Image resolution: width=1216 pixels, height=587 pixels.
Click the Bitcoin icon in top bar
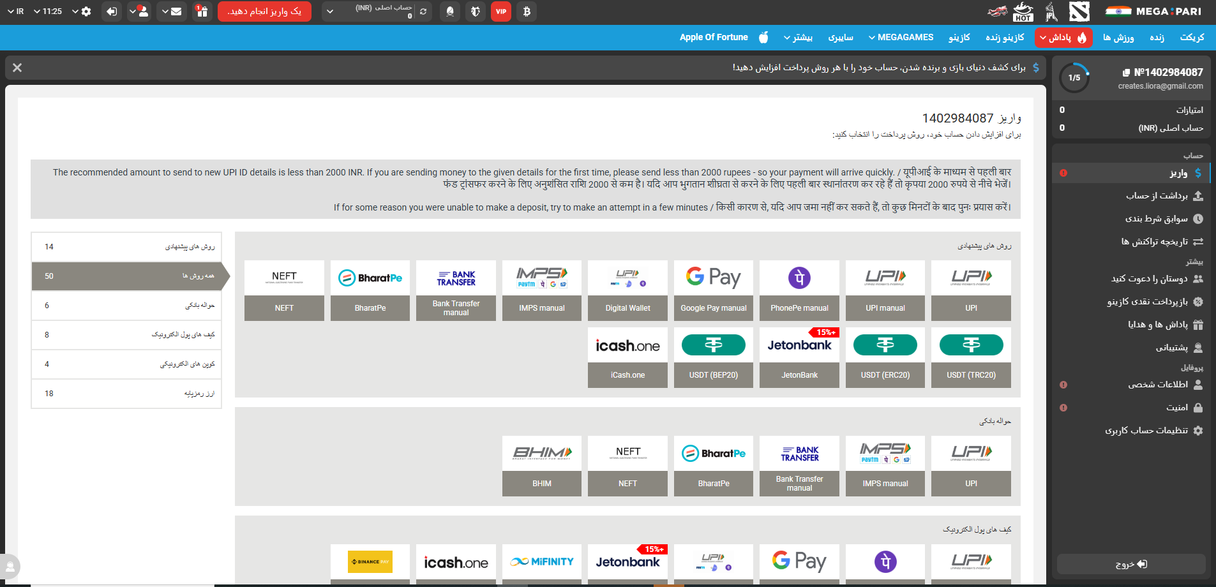coord(527,11)
